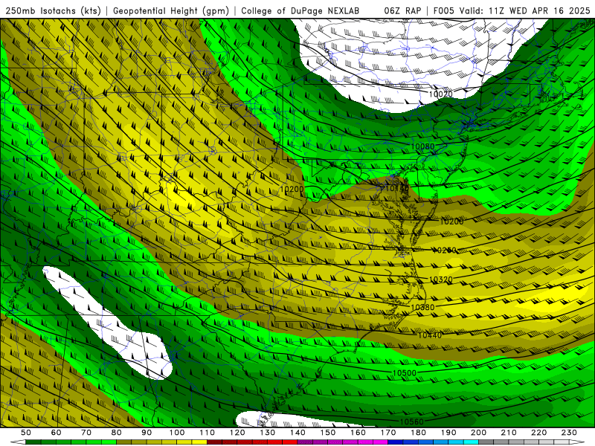Select the dark blue swatch just after 170
Image resolution: width=595 pixels, height=446 pixels.
(x=396, y=442)
